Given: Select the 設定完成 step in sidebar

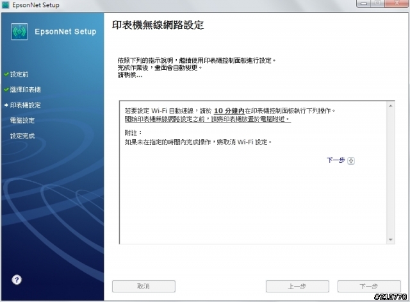Looking at the screenshot, I should 22,136.
